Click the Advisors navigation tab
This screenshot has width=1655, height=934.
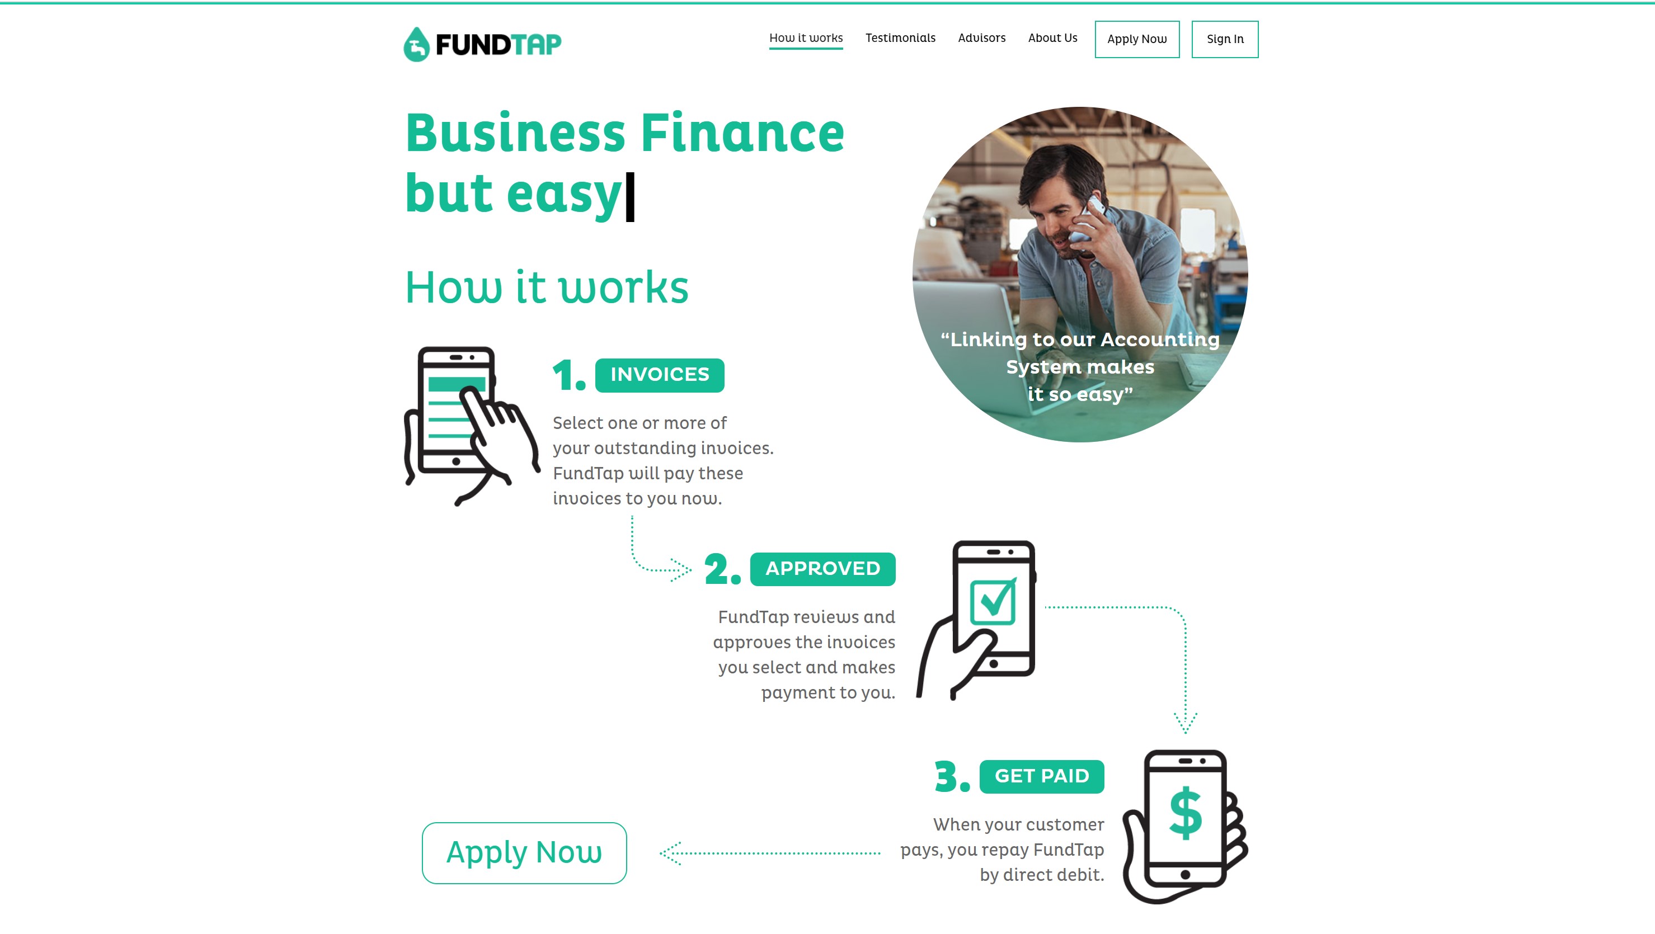pos(981,37)
